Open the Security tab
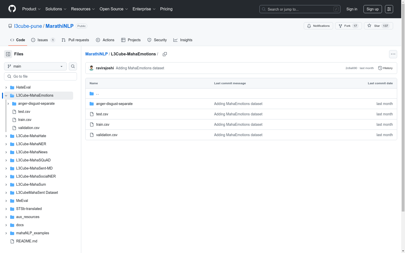 pos(157,40)
